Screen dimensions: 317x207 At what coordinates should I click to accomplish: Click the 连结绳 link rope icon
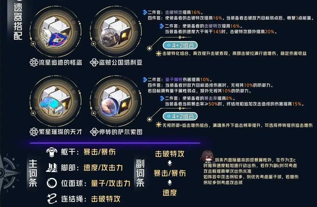[52, 198]
